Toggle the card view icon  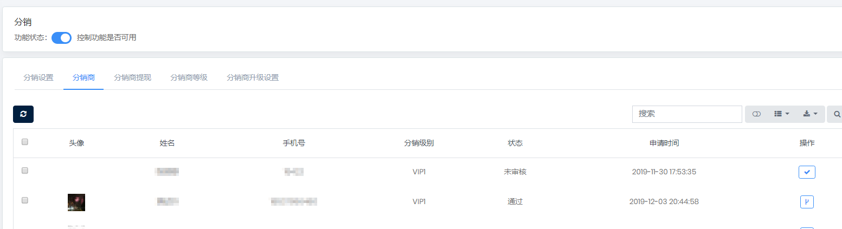pyautogui.click(x=757, y=114)
